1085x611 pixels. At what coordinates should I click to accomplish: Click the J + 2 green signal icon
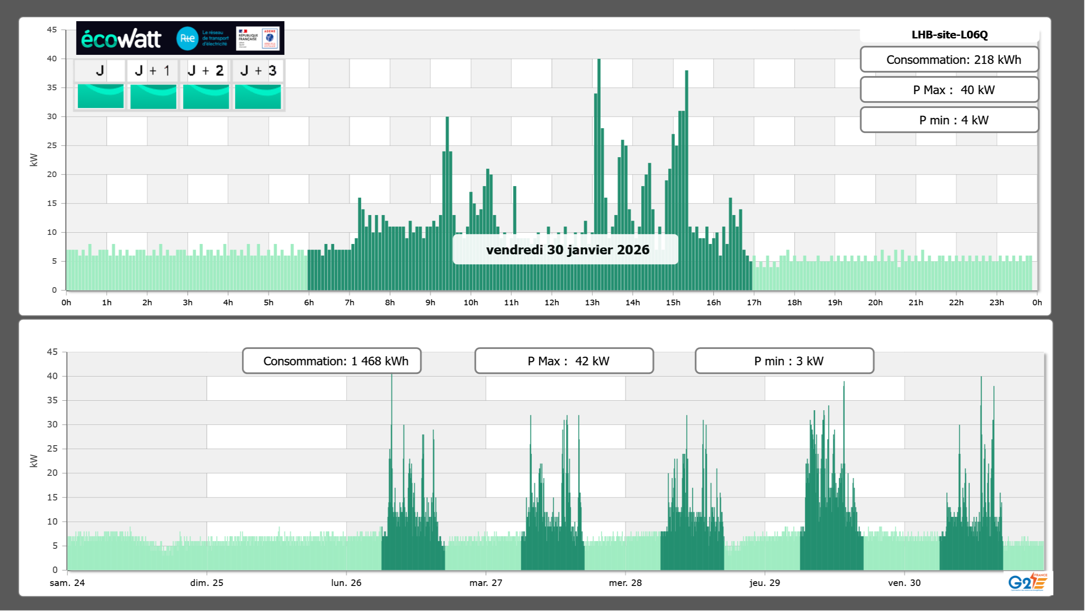click(x=206, y=96)
